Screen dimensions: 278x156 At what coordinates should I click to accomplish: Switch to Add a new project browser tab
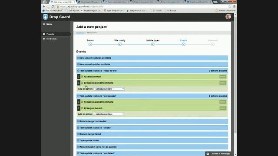click(63, 2)
